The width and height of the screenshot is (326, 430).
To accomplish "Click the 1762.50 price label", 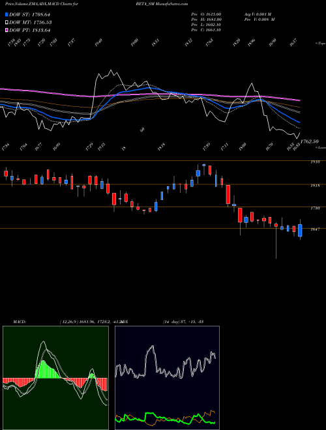I will [309, 141].
